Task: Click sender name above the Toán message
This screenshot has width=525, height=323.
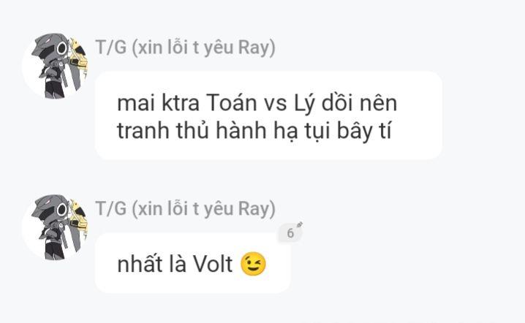Action: click(185, 47)
